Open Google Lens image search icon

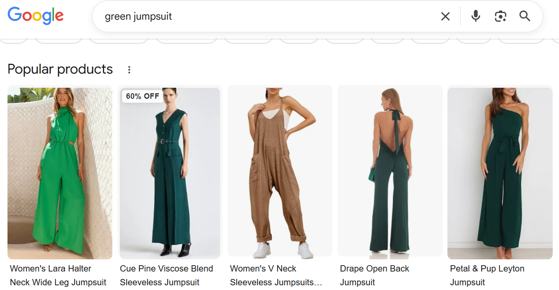coord(500,16)
